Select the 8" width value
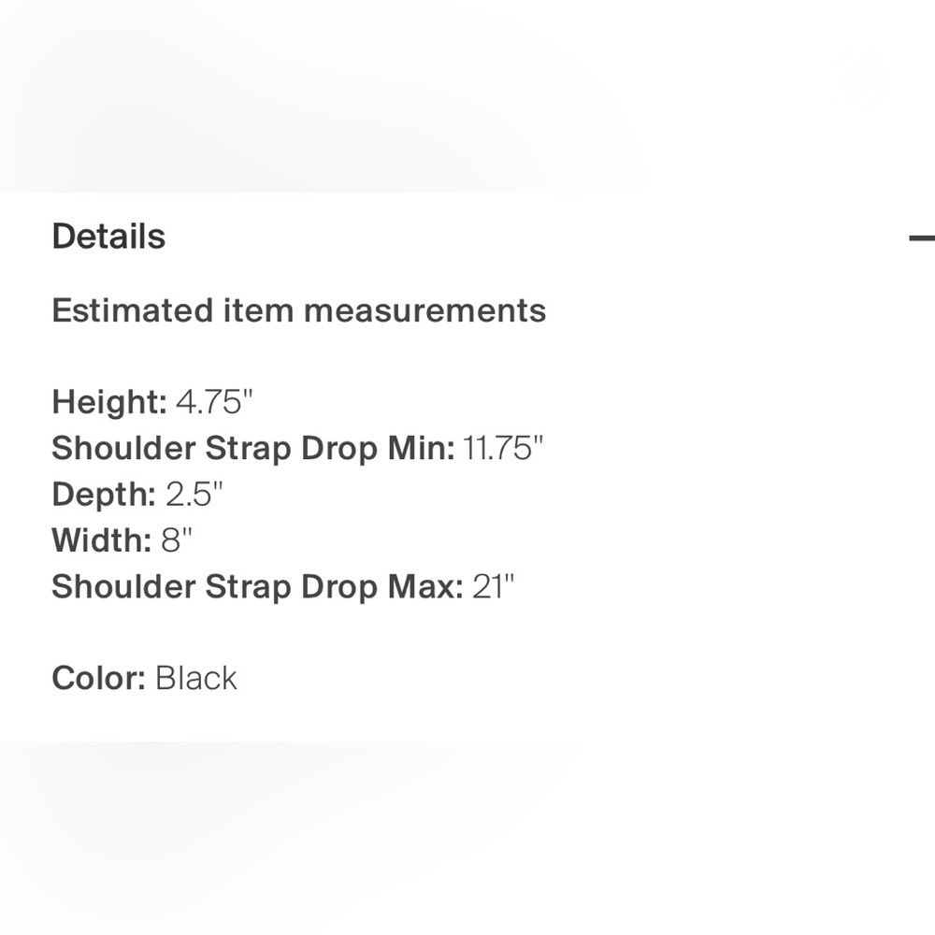Image resolution: width=935 pixels, height=935 pixels. [177, 540]
